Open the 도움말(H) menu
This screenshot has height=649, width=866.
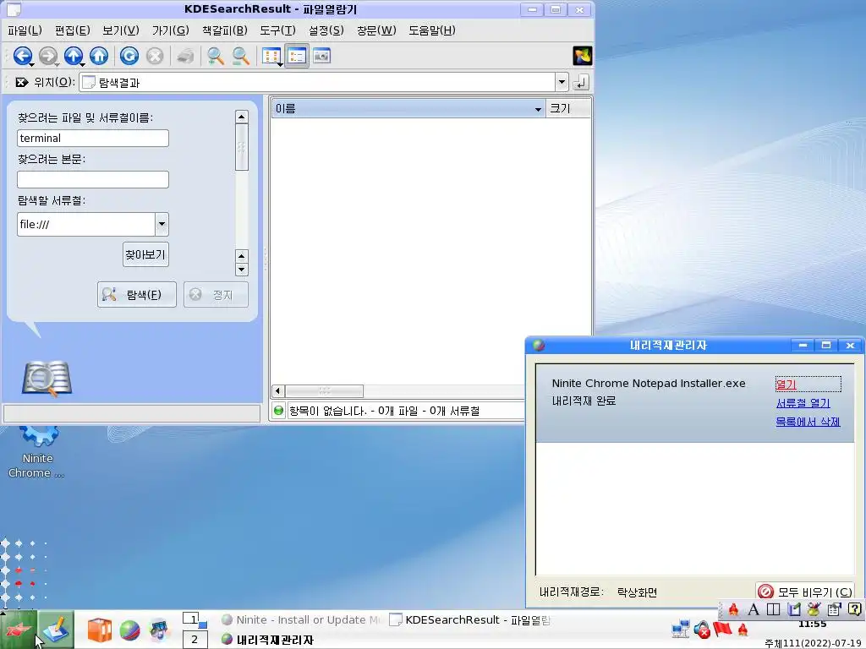click(432, 30)
